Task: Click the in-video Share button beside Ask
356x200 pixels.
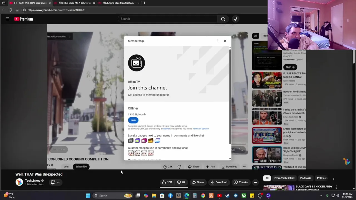Action: click(194, 167)
